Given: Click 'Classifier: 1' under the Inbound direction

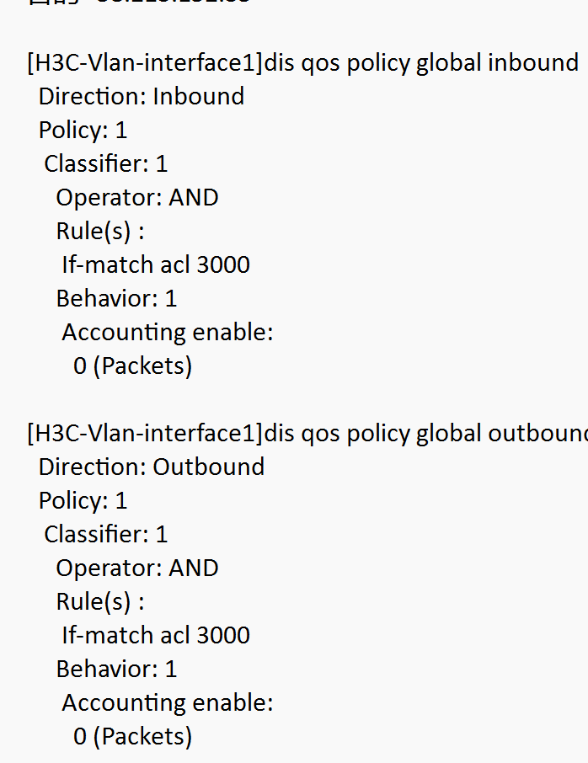Looking at the screenshot, I should 105,164.
